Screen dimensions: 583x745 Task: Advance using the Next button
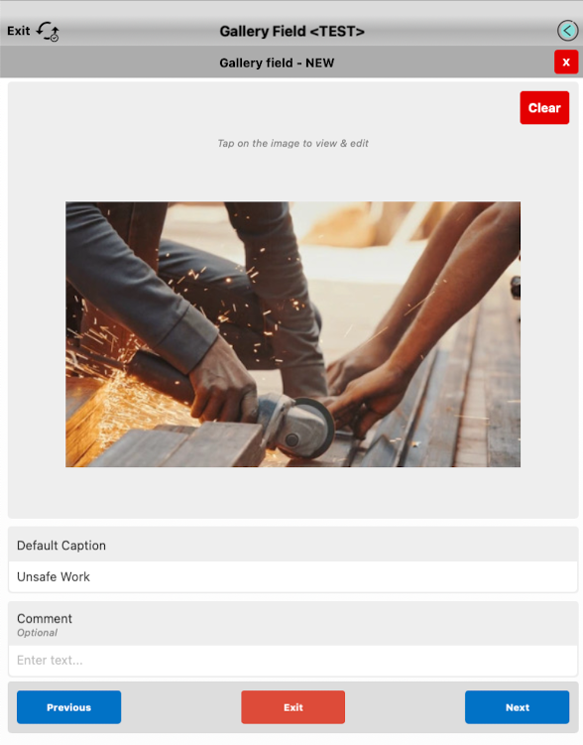(x=517, y=707)
